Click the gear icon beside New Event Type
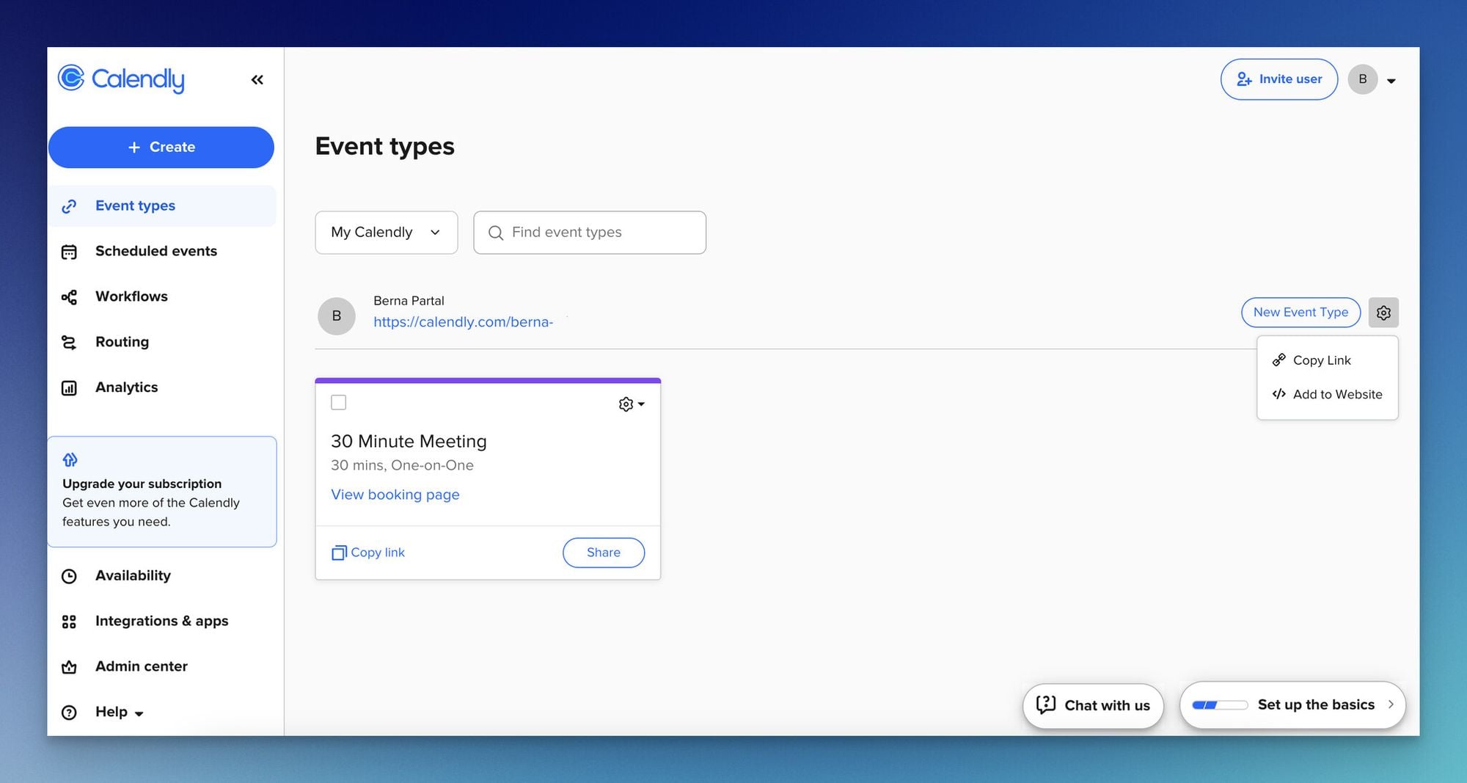The height and width of the screenshot is (783, 1467). point(1383,313)
